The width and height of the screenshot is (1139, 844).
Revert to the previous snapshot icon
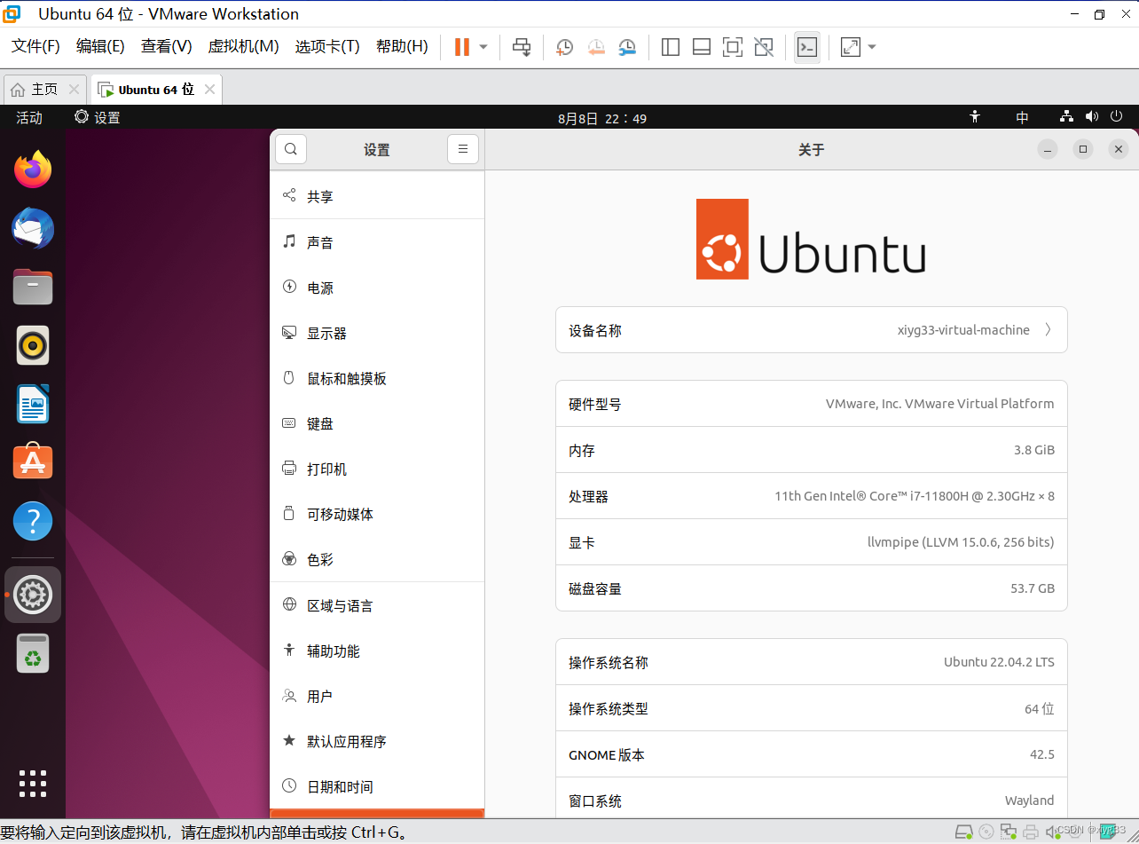(596, 47)
